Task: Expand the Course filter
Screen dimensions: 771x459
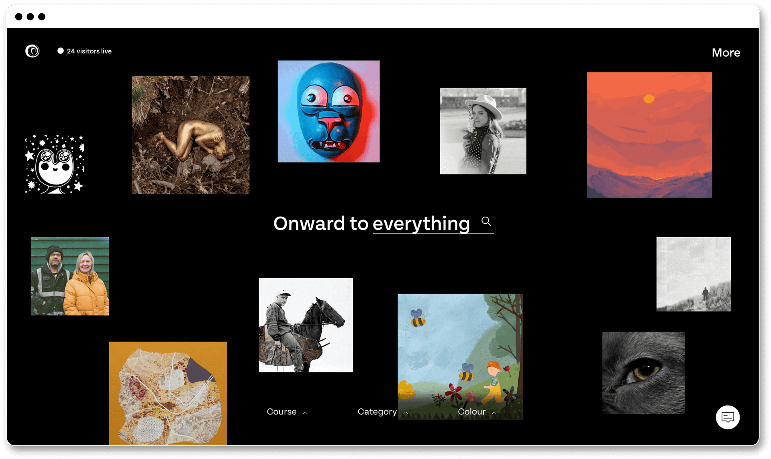Action: tap(287, 412)
